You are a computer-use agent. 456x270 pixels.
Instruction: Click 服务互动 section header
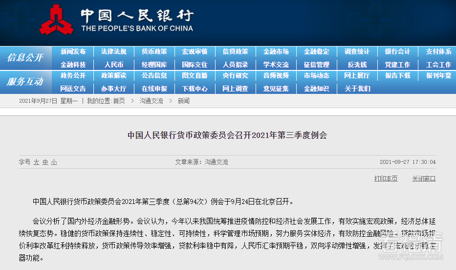pyautogui.click(x=25, y=82)
